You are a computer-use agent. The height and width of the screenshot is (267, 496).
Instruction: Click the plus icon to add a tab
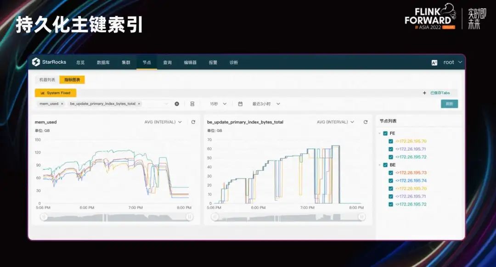click(424, 93)
